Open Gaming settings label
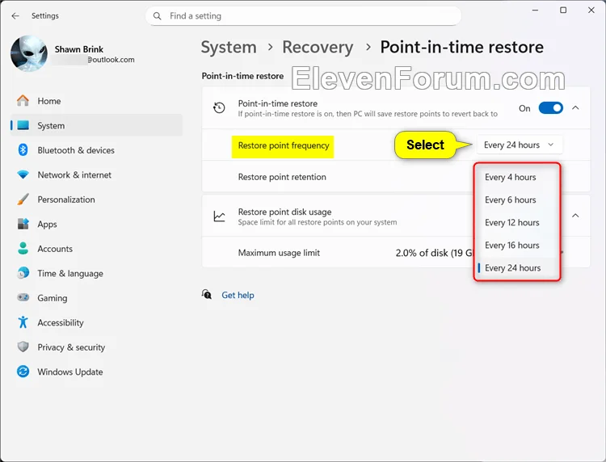This screenshot has width=606, height=462. click(53, 298)
